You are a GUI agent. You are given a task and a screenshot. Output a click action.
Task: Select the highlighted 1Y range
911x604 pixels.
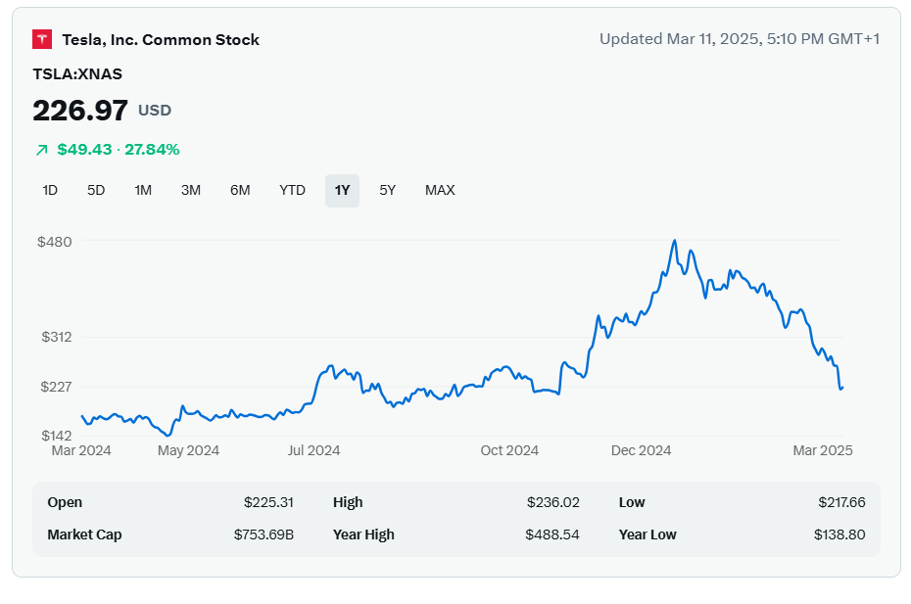point(342,190)
